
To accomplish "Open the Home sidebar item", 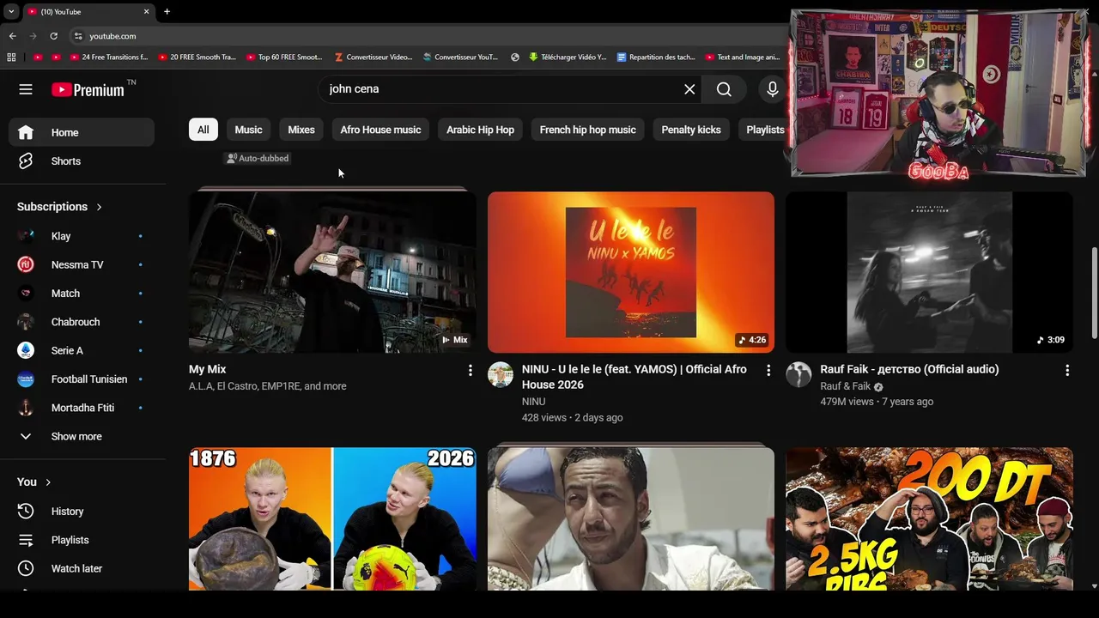I will coord(82,132).
